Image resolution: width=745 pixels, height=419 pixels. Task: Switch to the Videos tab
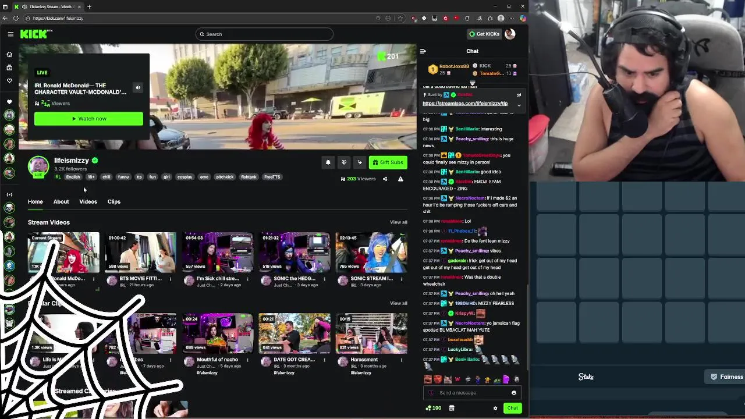[x=88, y=202]
